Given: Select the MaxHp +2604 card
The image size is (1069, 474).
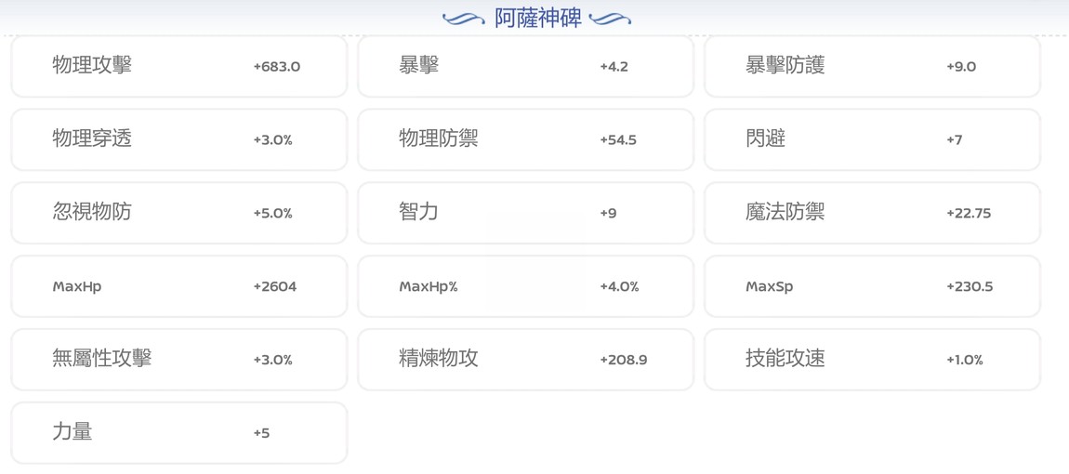Looking at the screenshot, I should tap(179, 286).
